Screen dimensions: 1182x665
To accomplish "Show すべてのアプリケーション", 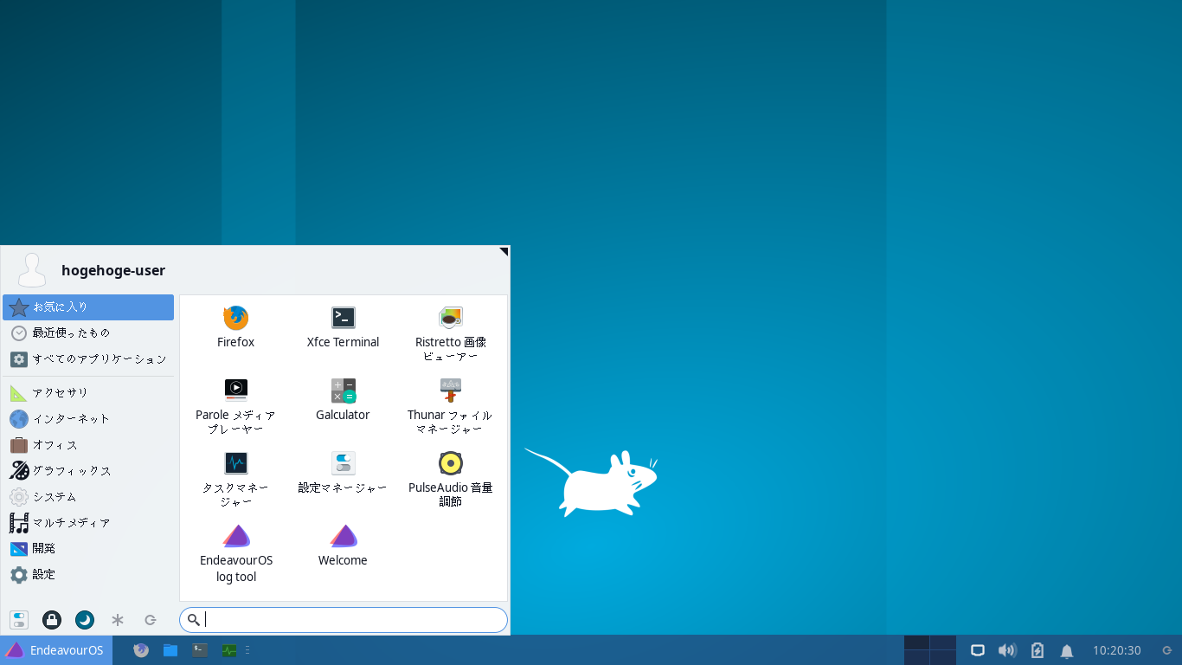I will pos(88,359).
